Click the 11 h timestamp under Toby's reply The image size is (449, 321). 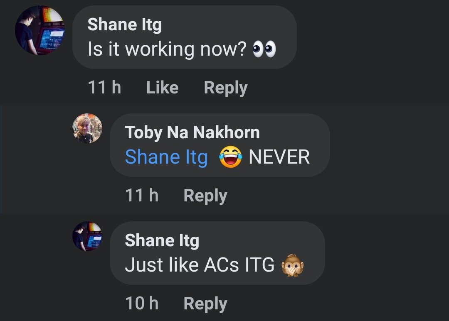142,195
